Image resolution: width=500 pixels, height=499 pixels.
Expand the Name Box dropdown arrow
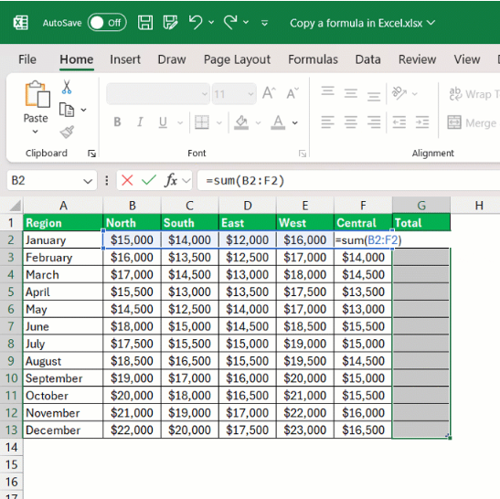coord(88,181)
